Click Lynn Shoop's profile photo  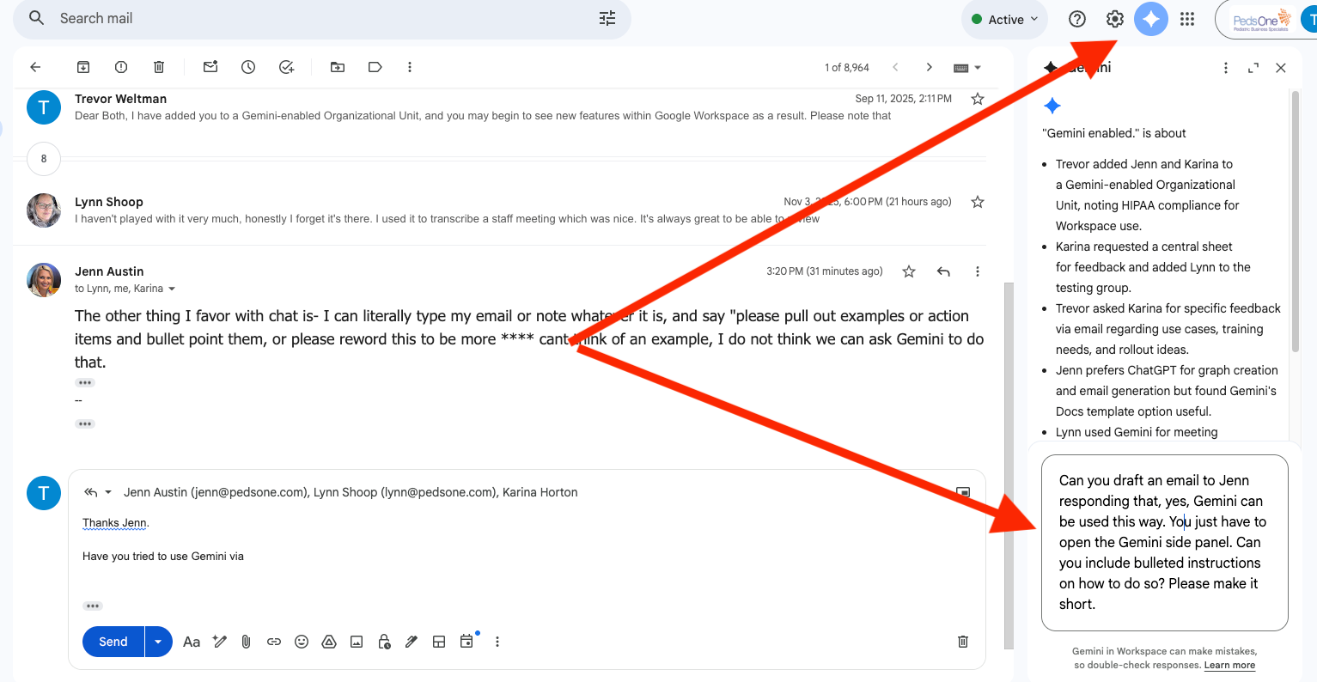point(44,210)
